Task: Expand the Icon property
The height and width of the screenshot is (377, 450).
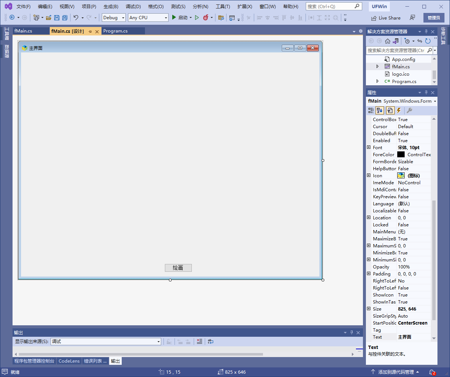Action: pos(369,175)
